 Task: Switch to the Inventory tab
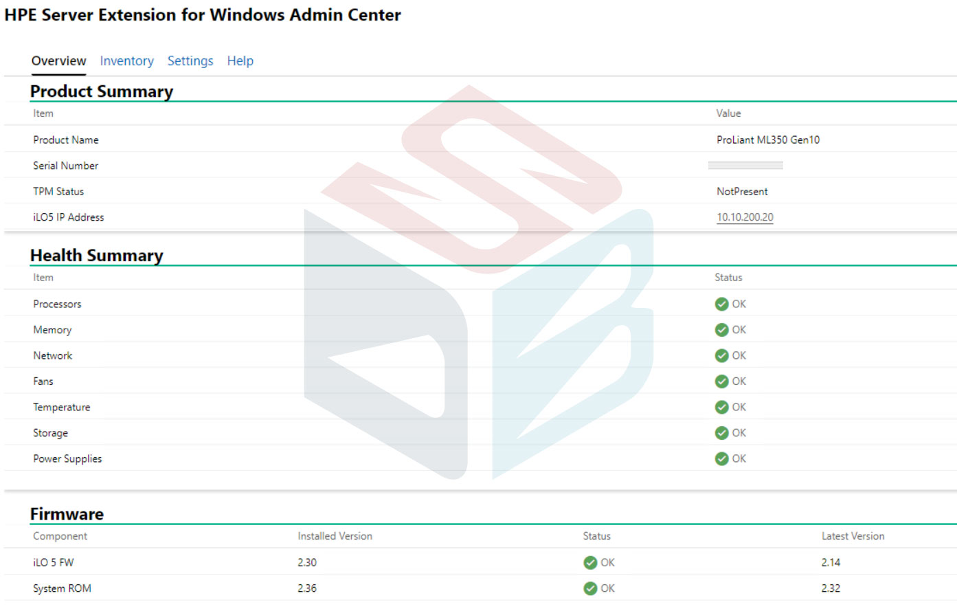pos(126,60)
